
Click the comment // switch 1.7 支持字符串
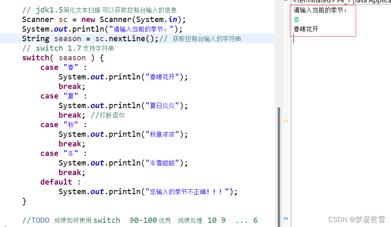click(x=68, y=48)
